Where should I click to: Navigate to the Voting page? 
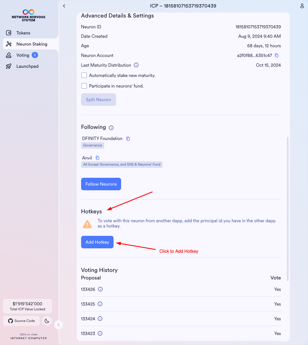coord(23,55)
